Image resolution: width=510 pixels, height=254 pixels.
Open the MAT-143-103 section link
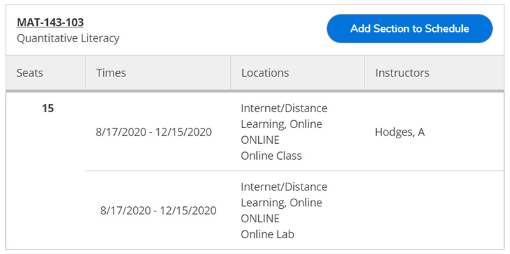pos(50,22)
